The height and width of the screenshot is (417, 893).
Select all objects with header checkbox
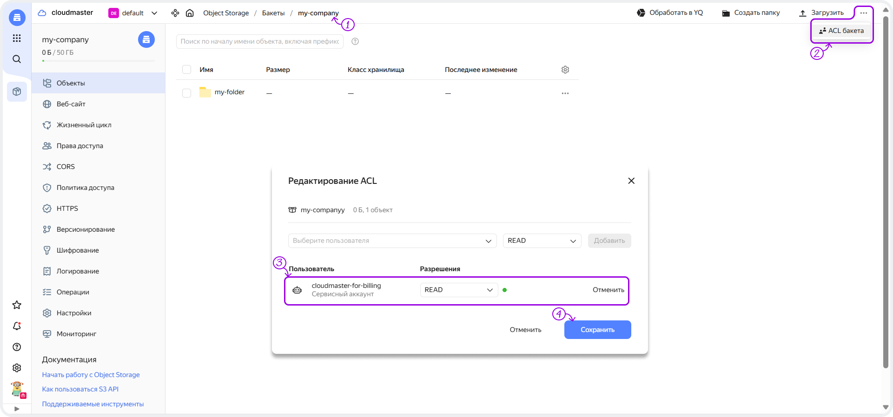[187, 70]
